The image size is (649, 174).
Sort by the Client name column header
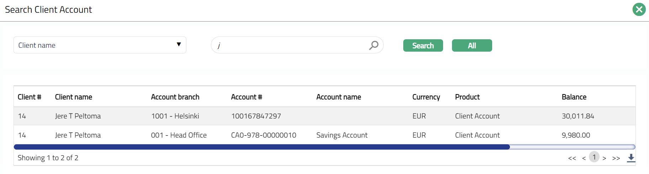coord(74,97)
